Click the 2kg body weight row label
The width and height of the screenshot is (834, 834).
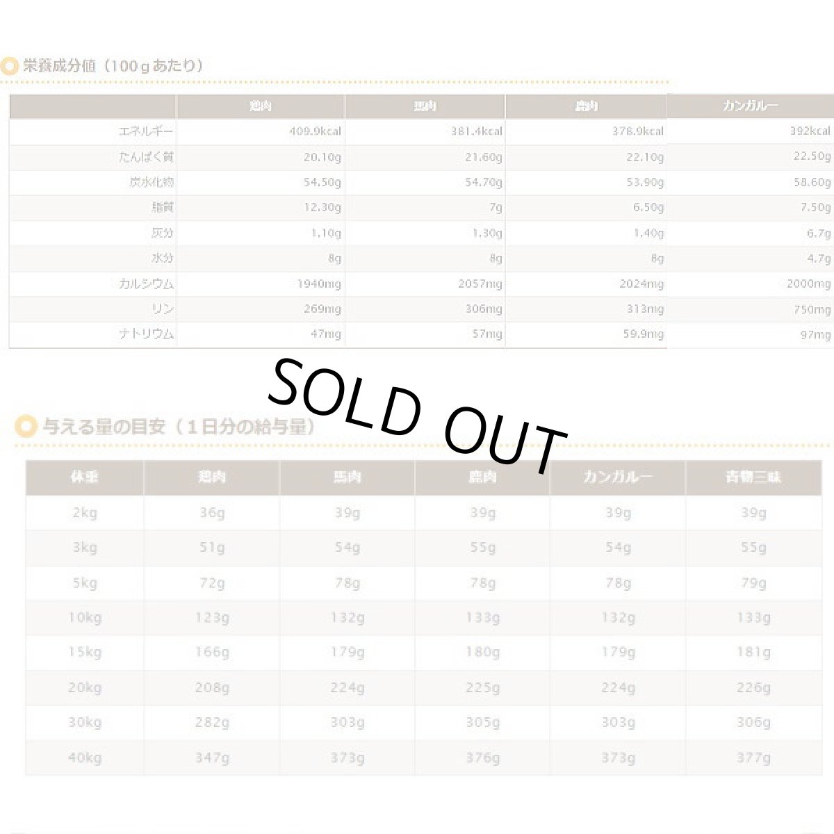point(85,513)
